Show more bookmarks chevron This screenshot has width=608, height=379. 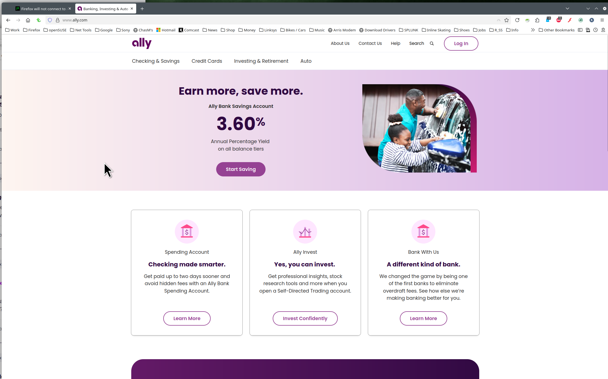[x=533, y=30]
